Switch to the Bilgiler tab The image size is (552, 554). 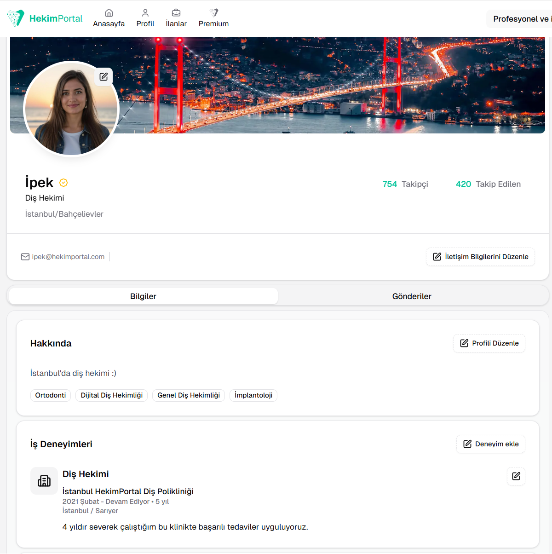click(x=143, y=296)
